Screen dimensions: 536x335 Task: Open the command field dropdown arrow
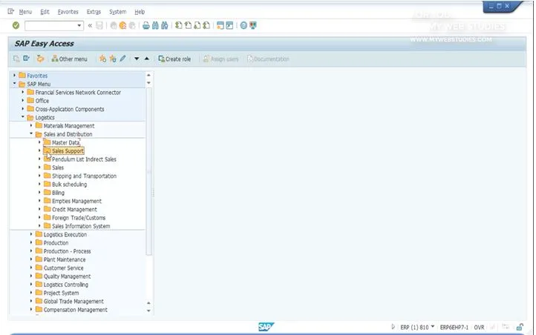(x=79, y=26)
